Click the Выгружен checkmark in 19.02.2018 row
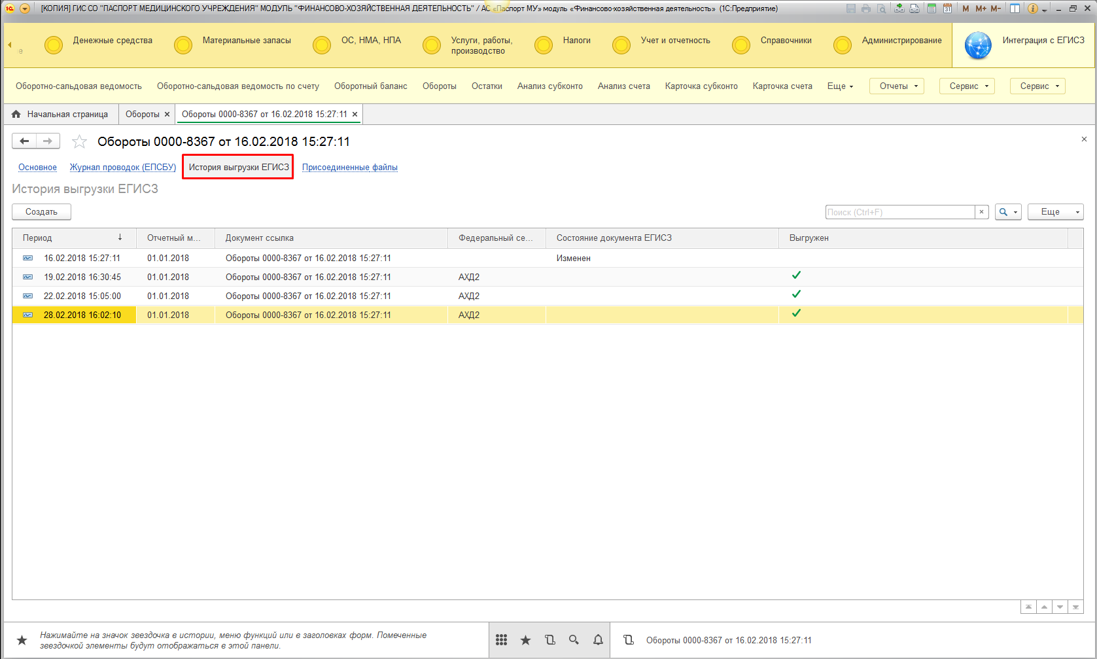 (x=796, y=276)
